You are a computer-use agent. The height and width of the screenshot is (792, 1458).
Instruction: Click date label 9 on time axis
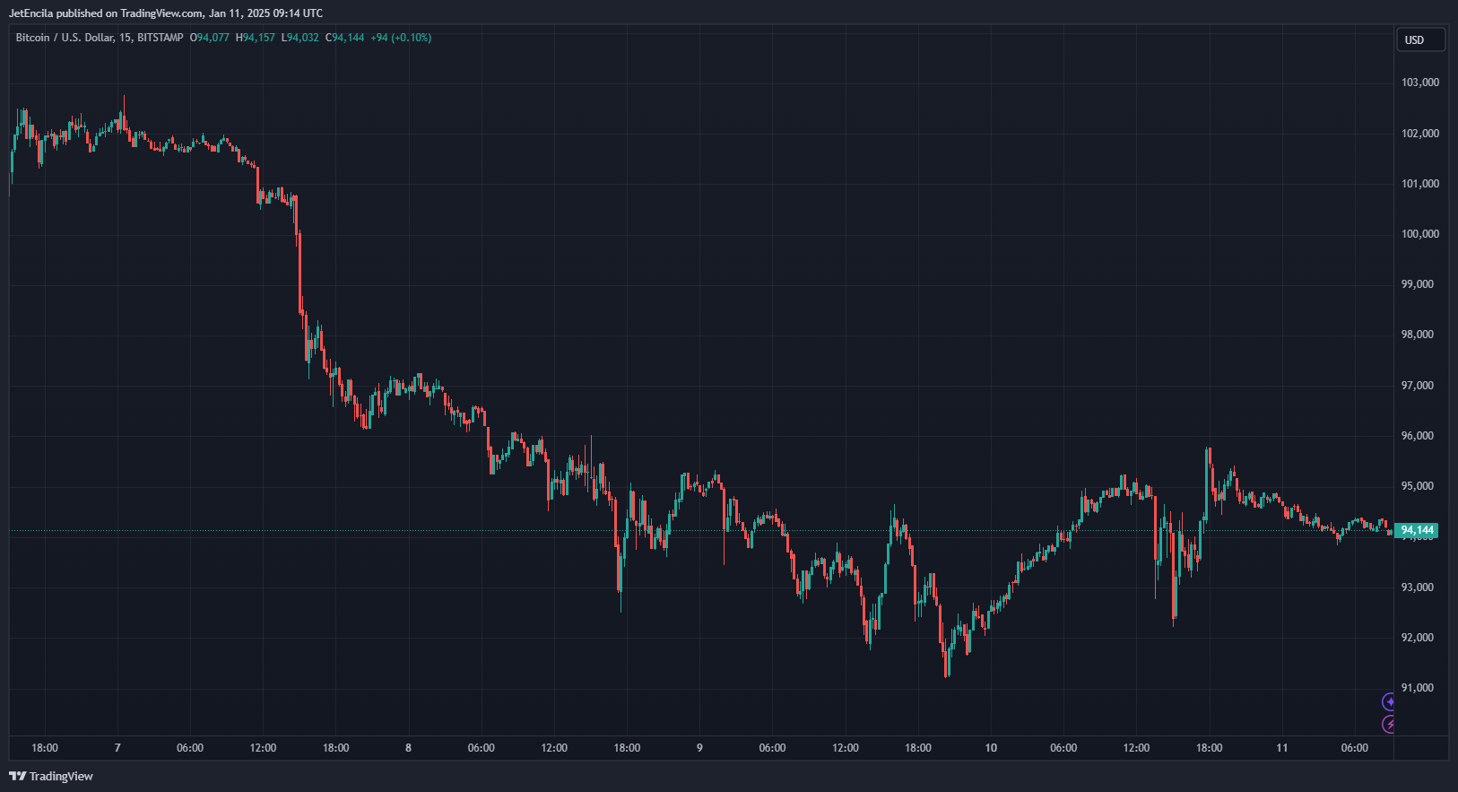[x=699, y=748]
